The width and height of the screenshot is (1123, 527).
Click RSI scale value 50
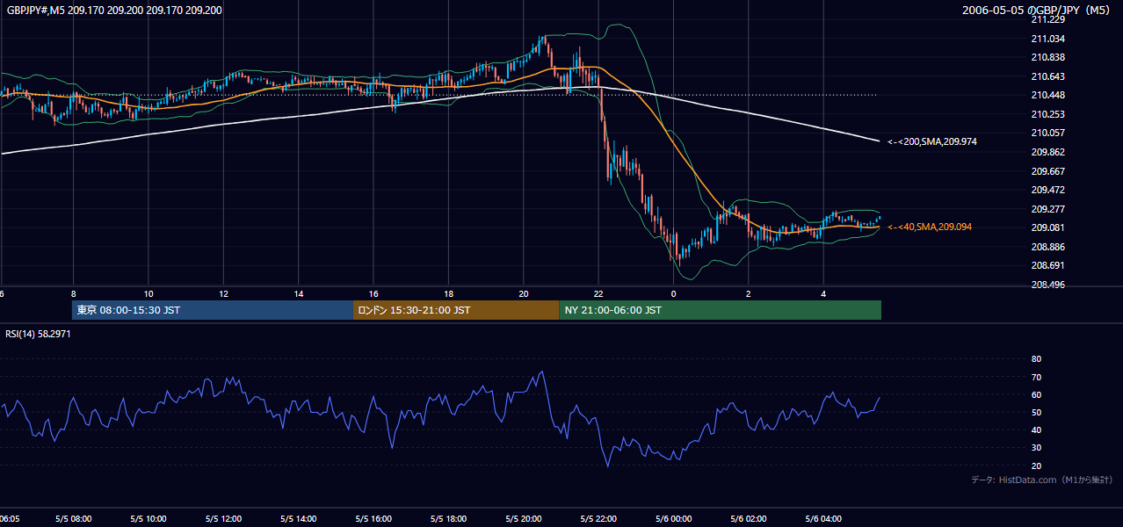pyautogui.click(x=1036, y=412)
